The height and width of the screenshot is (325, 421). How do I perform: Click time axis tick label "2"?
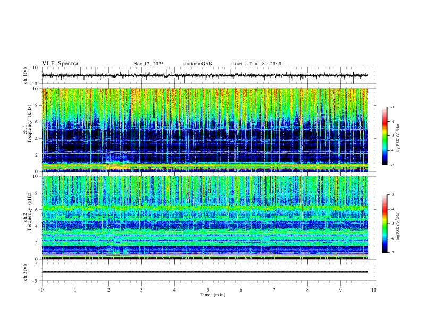coord(108,290)
